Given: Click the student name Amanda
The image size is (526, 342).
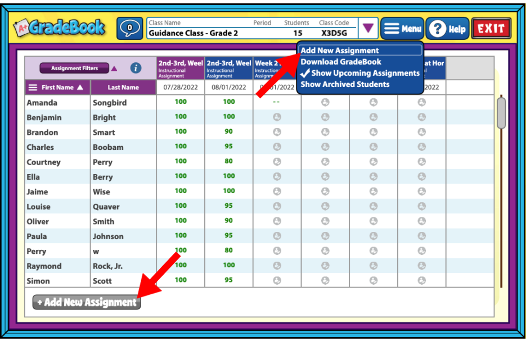Looking at the screenshot, I should pyautogui.click(x=42, y=103).
